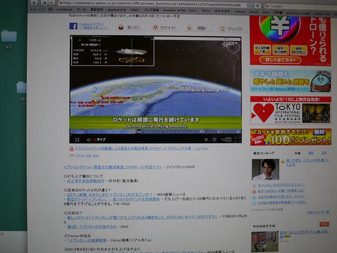Open the [mixi] bookmark
Viewport: 337px width, 253px height.
pos(254,12)
